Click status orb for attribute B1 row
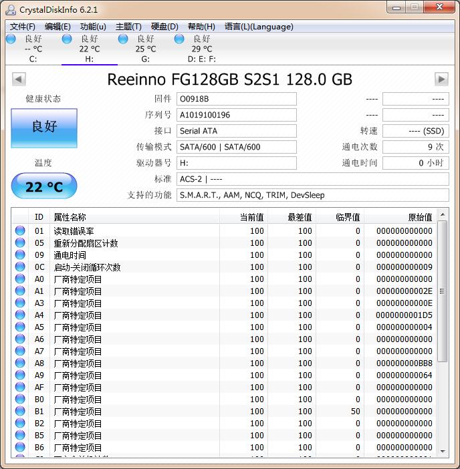Image resolution: width=460 pixels, height=469 pixels. [20, 412]
